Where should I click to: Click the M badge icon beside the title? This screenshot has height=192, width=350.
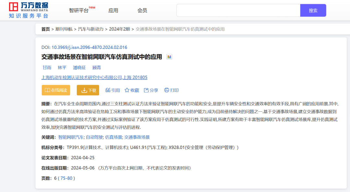169,57
